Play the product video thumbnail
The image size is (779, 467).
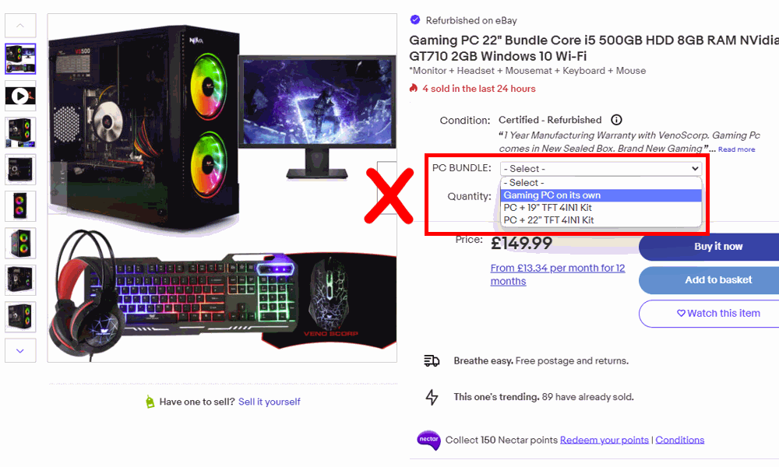click(20, 96)
